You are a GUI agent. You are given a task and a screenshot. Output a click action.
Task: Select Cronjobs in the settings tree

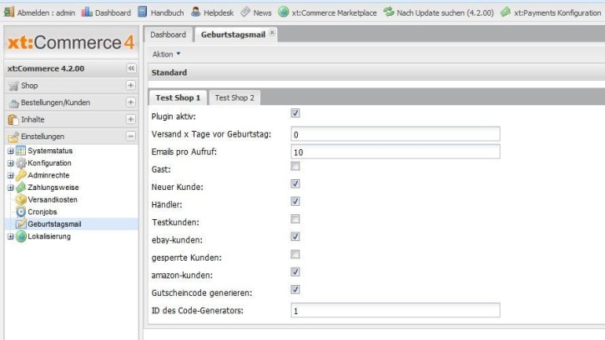[x=43, y=212]
